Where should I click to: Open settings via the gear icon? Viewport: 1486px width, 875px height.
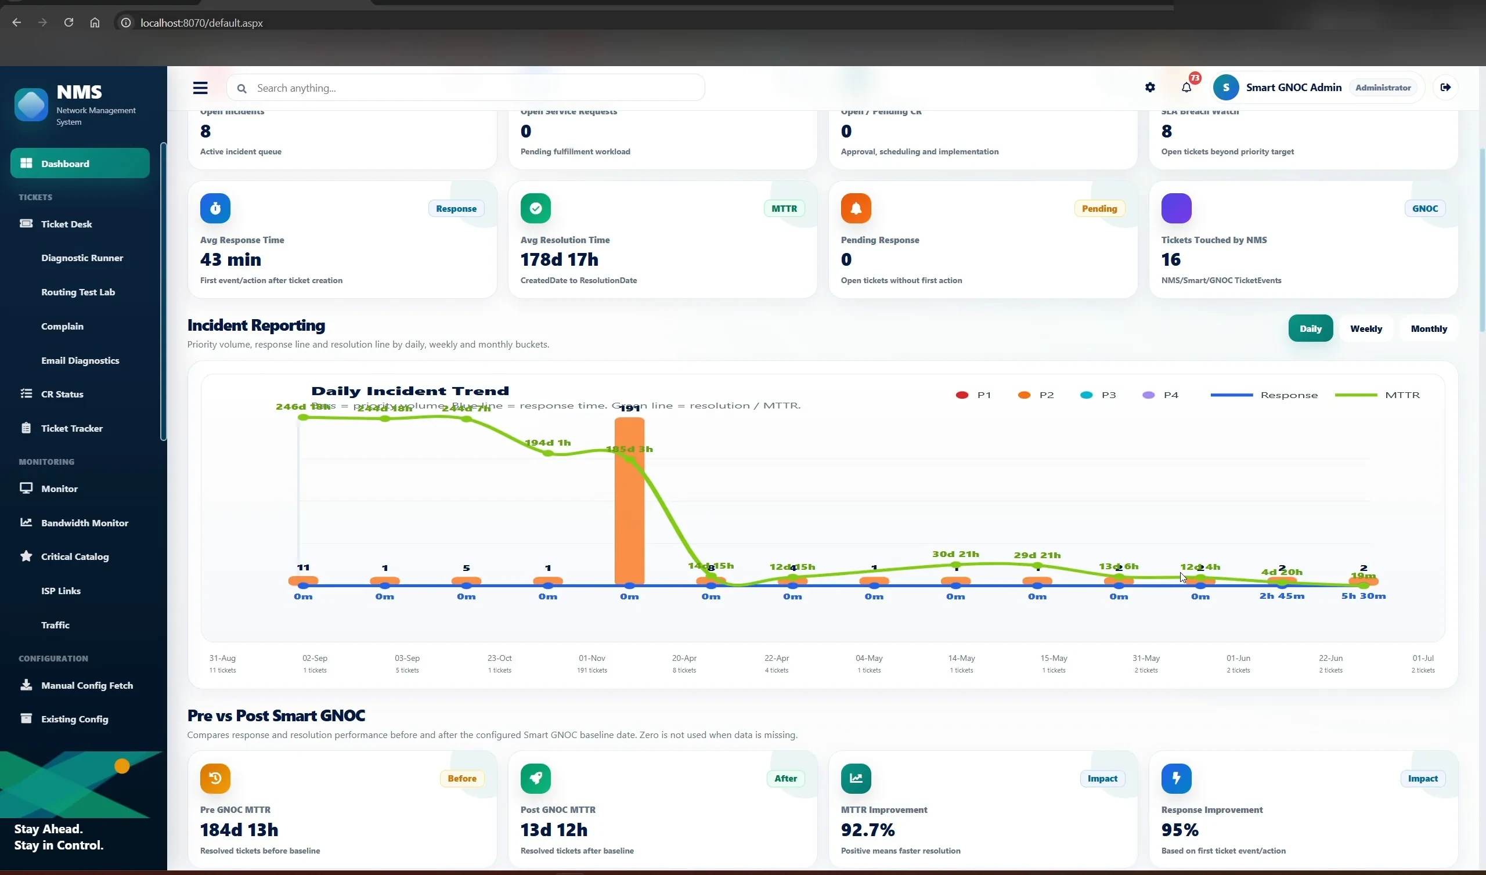[x=1150, y=87]
